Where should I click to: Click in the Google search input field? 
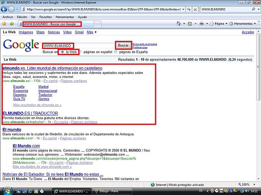tap(79, 46)
